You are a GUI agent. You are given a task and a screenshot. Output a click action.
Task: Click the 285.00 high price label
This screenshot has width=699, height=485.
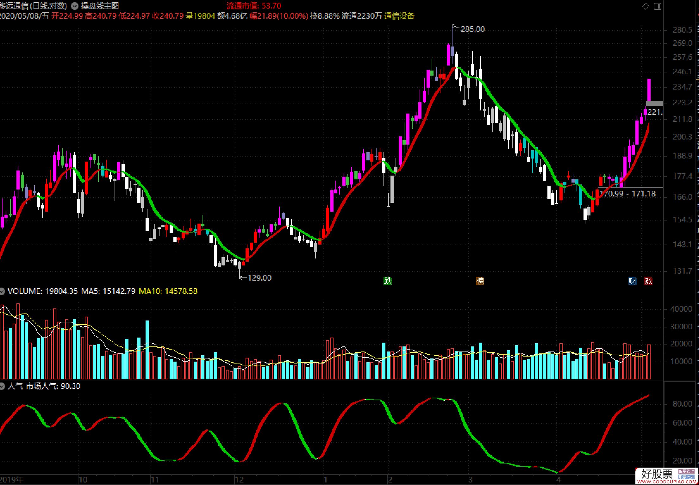[473, 29]
